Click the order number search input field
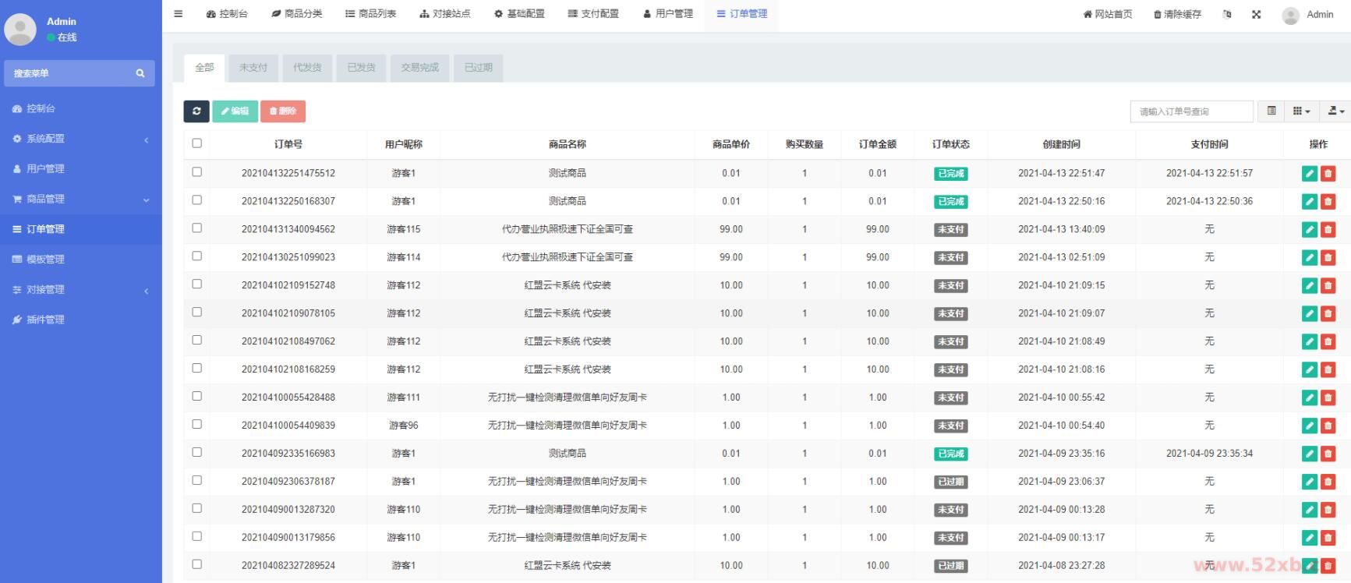Screen dimensions: 1351x583 (x=1190, y=111)
